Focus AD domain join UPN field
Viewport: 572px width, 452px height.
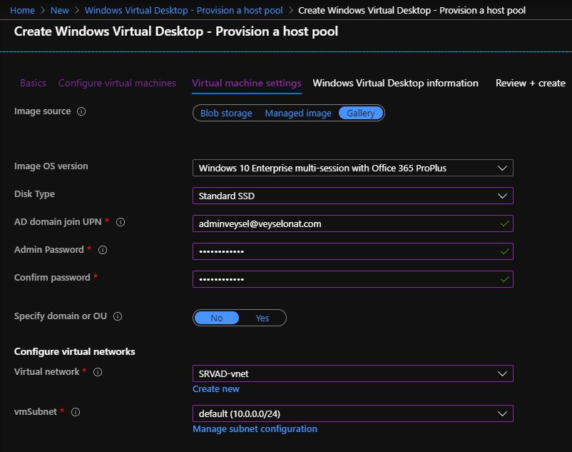click(353, 224)
